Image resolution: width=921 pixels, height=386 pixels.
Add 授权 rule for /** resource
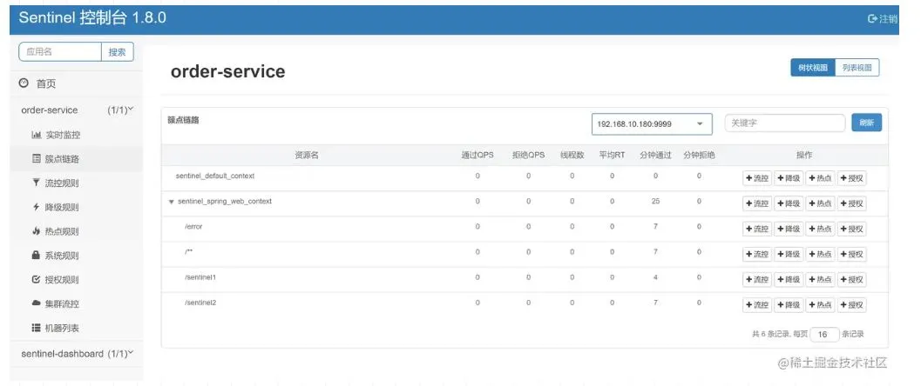click(851, 254)
